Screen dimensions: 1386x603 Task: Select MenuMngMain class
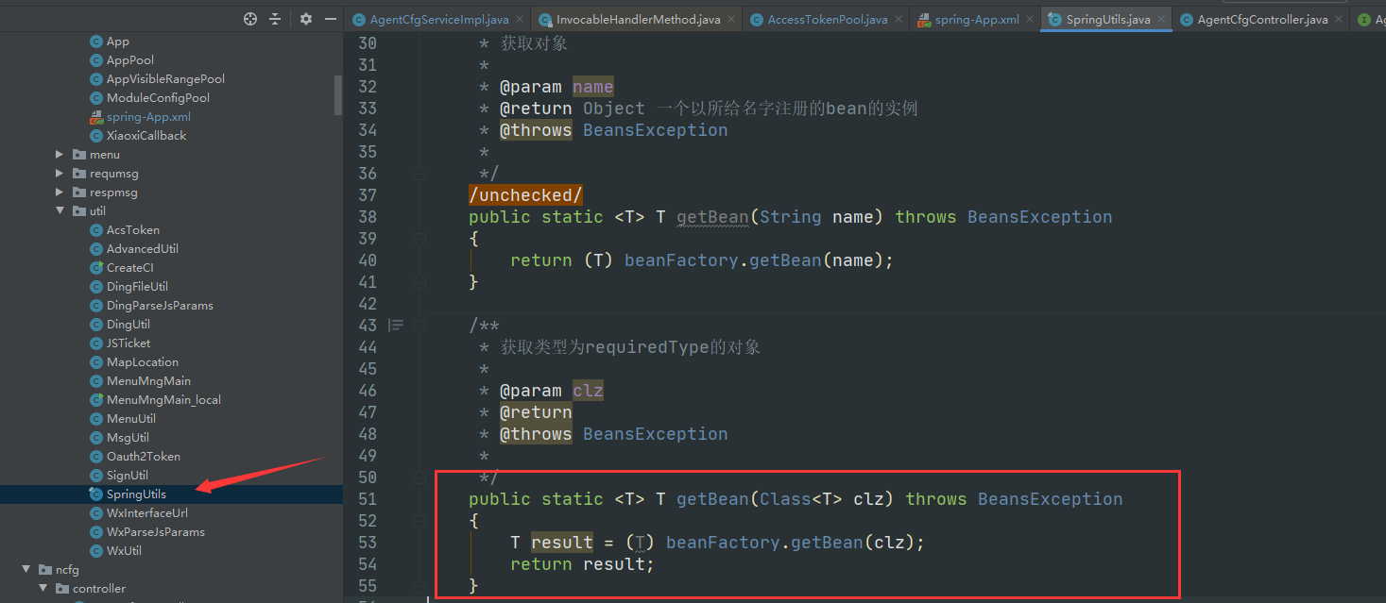(148, 381)
